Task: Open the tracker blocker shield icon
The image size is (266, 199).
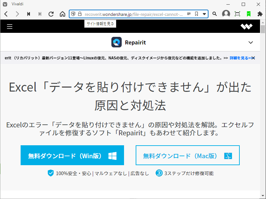Action: pyautogui.click(x=73, y=14)
